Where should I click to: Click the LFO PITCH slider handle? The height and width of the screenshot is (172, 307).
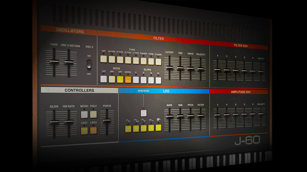191,116
